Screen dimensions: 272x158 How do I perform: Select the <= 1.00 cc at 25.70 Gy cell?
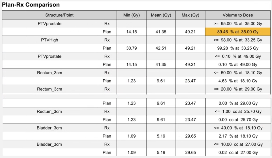pyautogui.click(x=238, y=111)
